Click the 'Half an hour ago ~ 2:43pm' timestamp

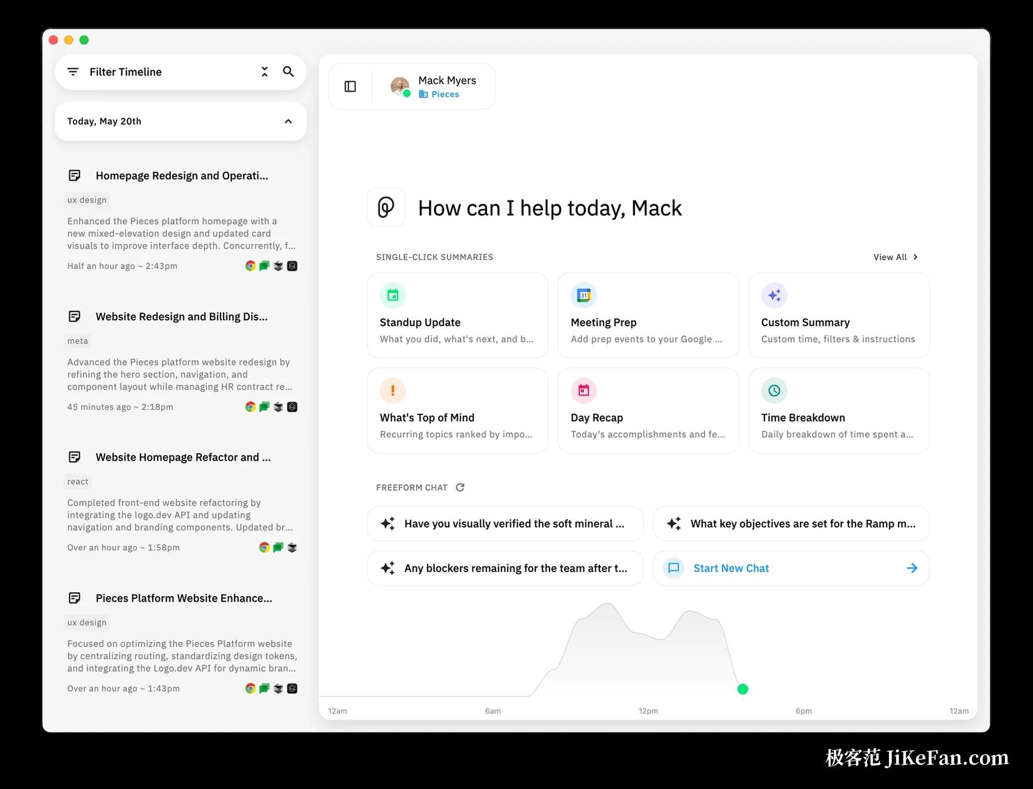click(123, 266)
